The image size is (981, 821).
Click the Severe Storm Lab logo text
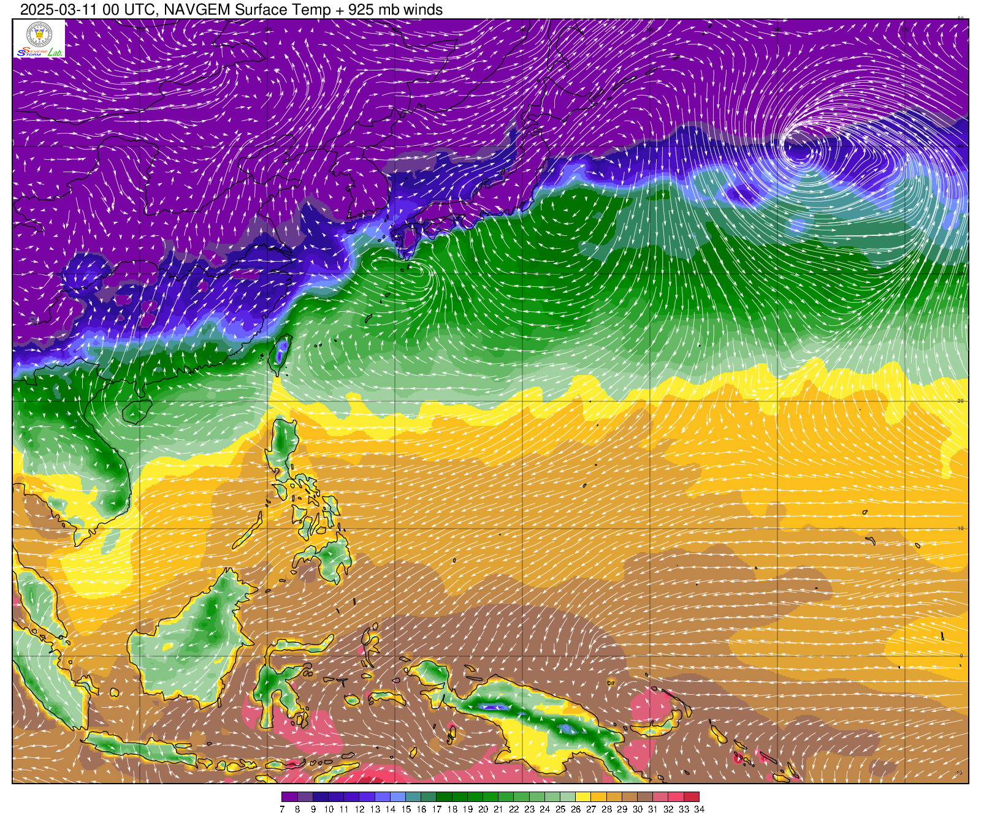(x=39, y=53)
